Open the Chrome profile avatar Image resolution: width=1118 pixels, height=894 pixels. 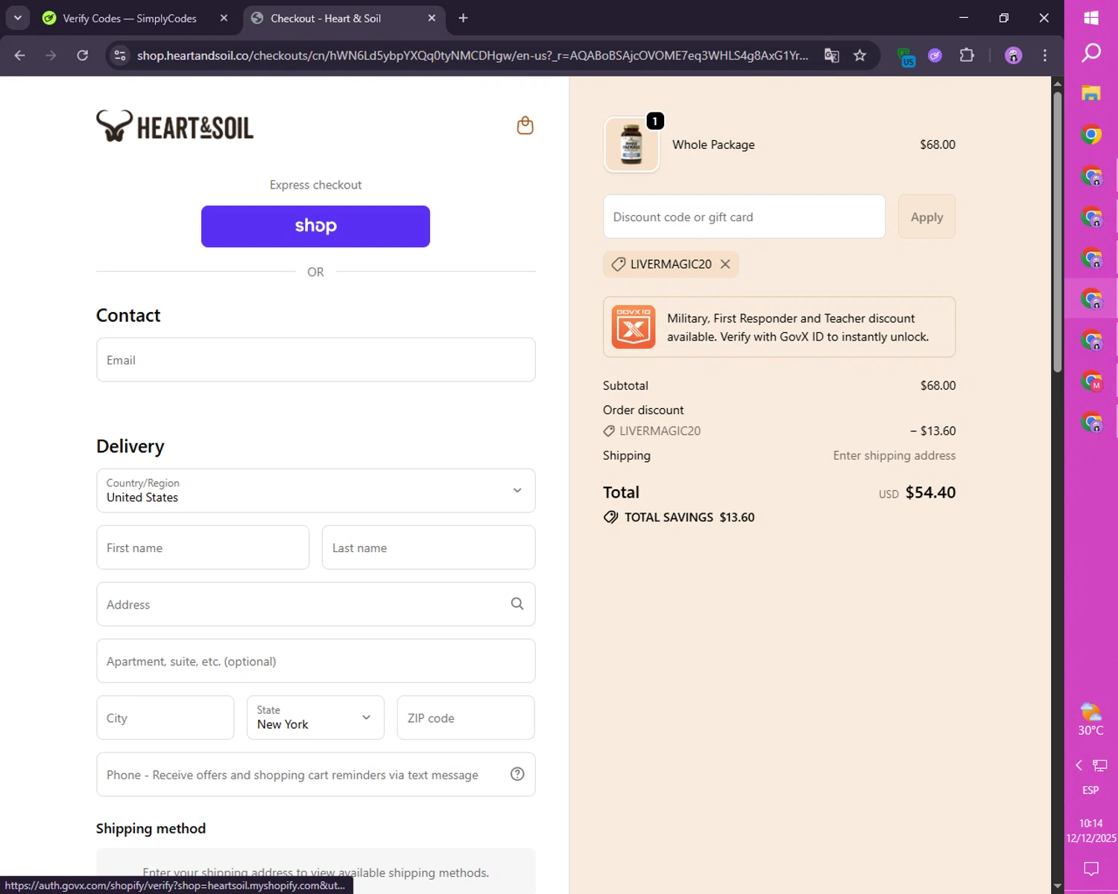coord(1013,55)
